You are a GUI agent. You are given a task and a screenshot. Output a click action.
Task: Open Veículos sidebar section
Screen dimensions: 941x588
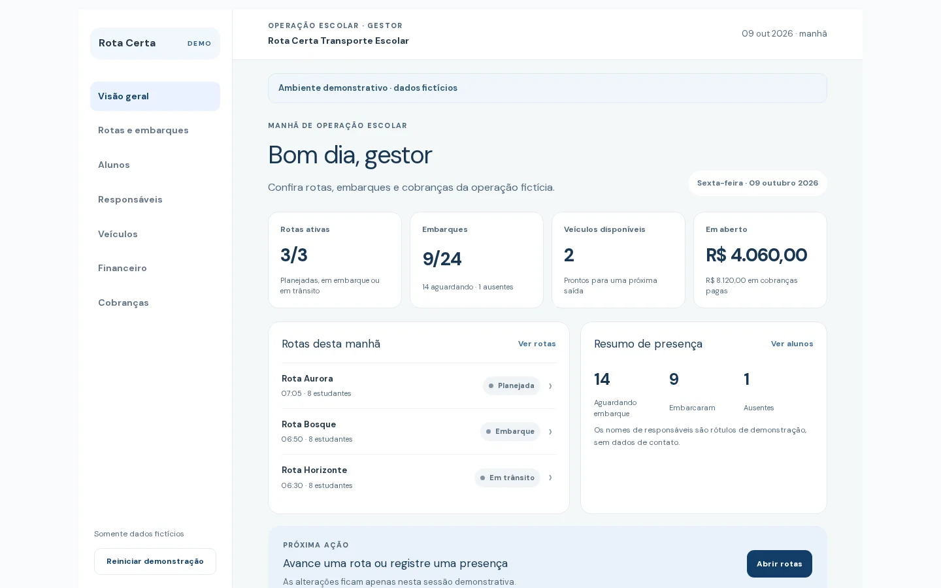pyautogui.click(x=155, y=234)
